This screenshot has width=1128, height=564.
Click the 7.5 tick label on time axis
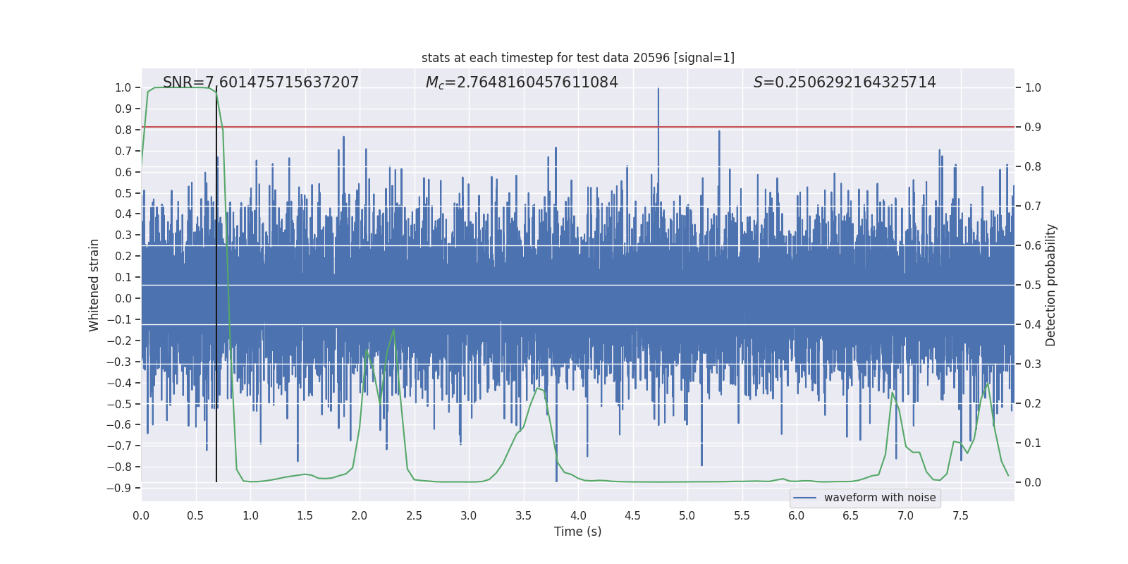[x=960, y=516]
